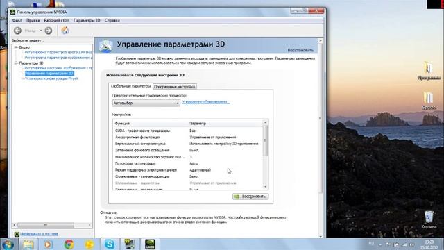Open the back history dropdown arrow

click(41, 31)
